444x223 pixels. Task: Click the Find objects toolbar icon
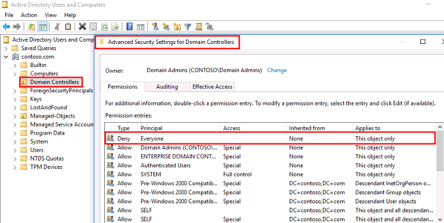pos(199,26)
